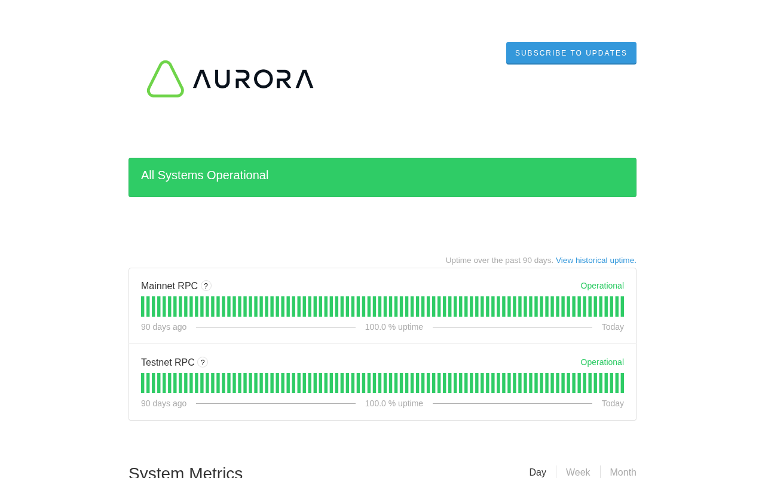The width and height of the screenshot is (765, 478).
Task: Click the Aurora green triangle logo
Action: point(166,79)
